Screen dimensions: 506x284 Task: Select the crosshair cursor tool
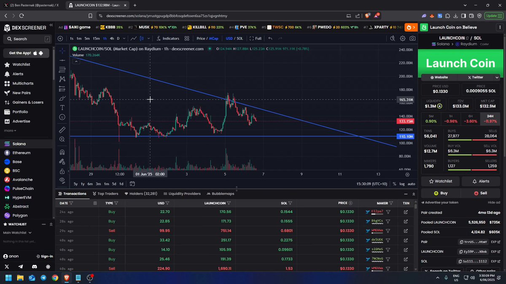coord(62,50)
